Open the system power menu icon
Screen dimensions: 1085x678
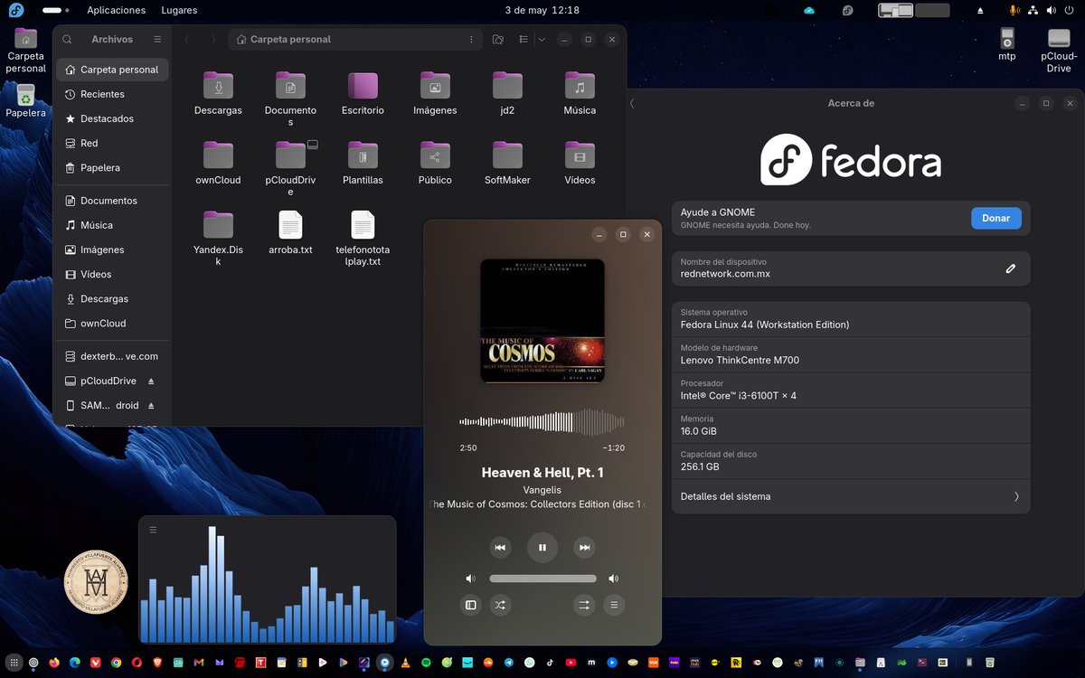click(1067, 10)
